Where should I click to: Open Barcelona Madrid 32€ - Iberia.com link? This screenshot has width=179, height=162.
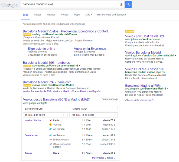pos(47,82)
